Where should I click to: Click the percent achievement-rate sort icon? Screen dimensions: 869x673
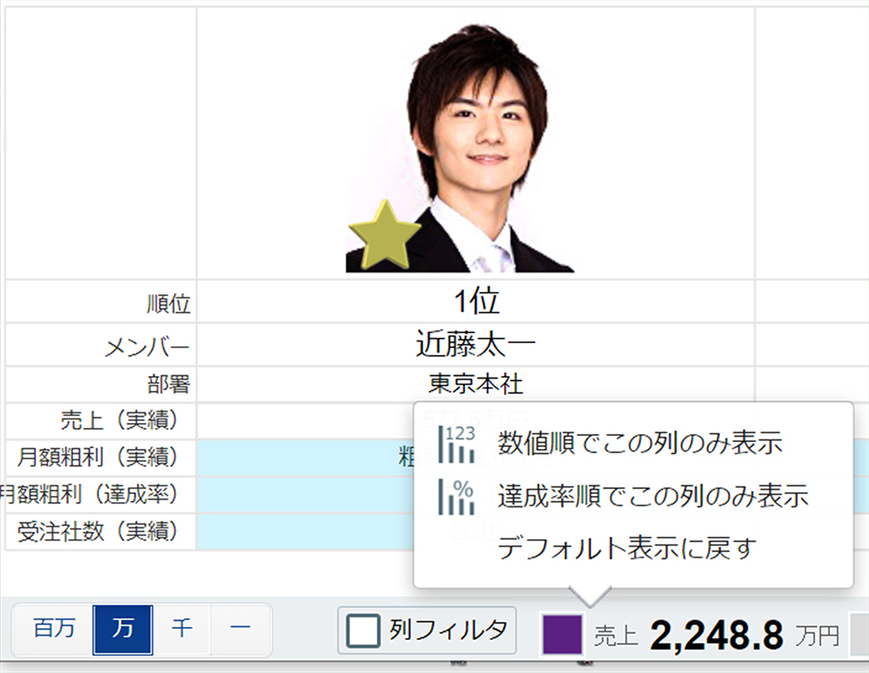pyautogui.click(x=457, y=496)
